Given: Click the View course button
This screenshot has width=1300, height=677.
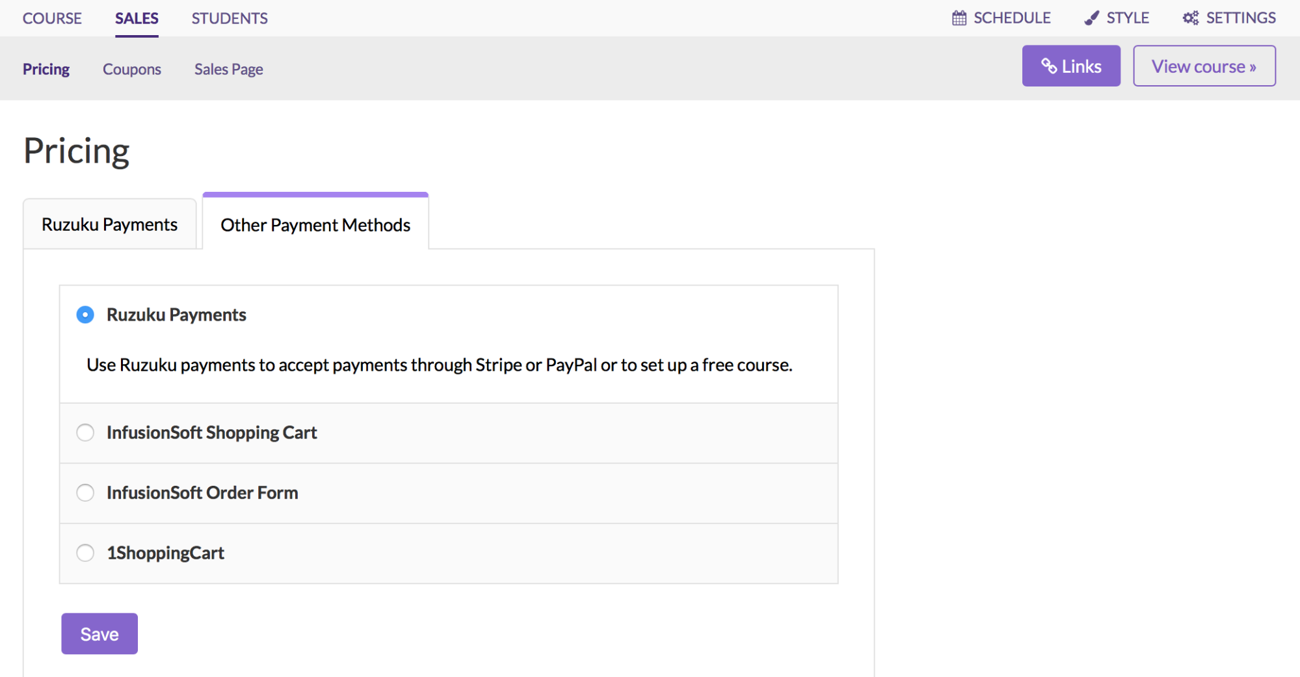Looking at the screenshot, I should (x=1204, y=66).
